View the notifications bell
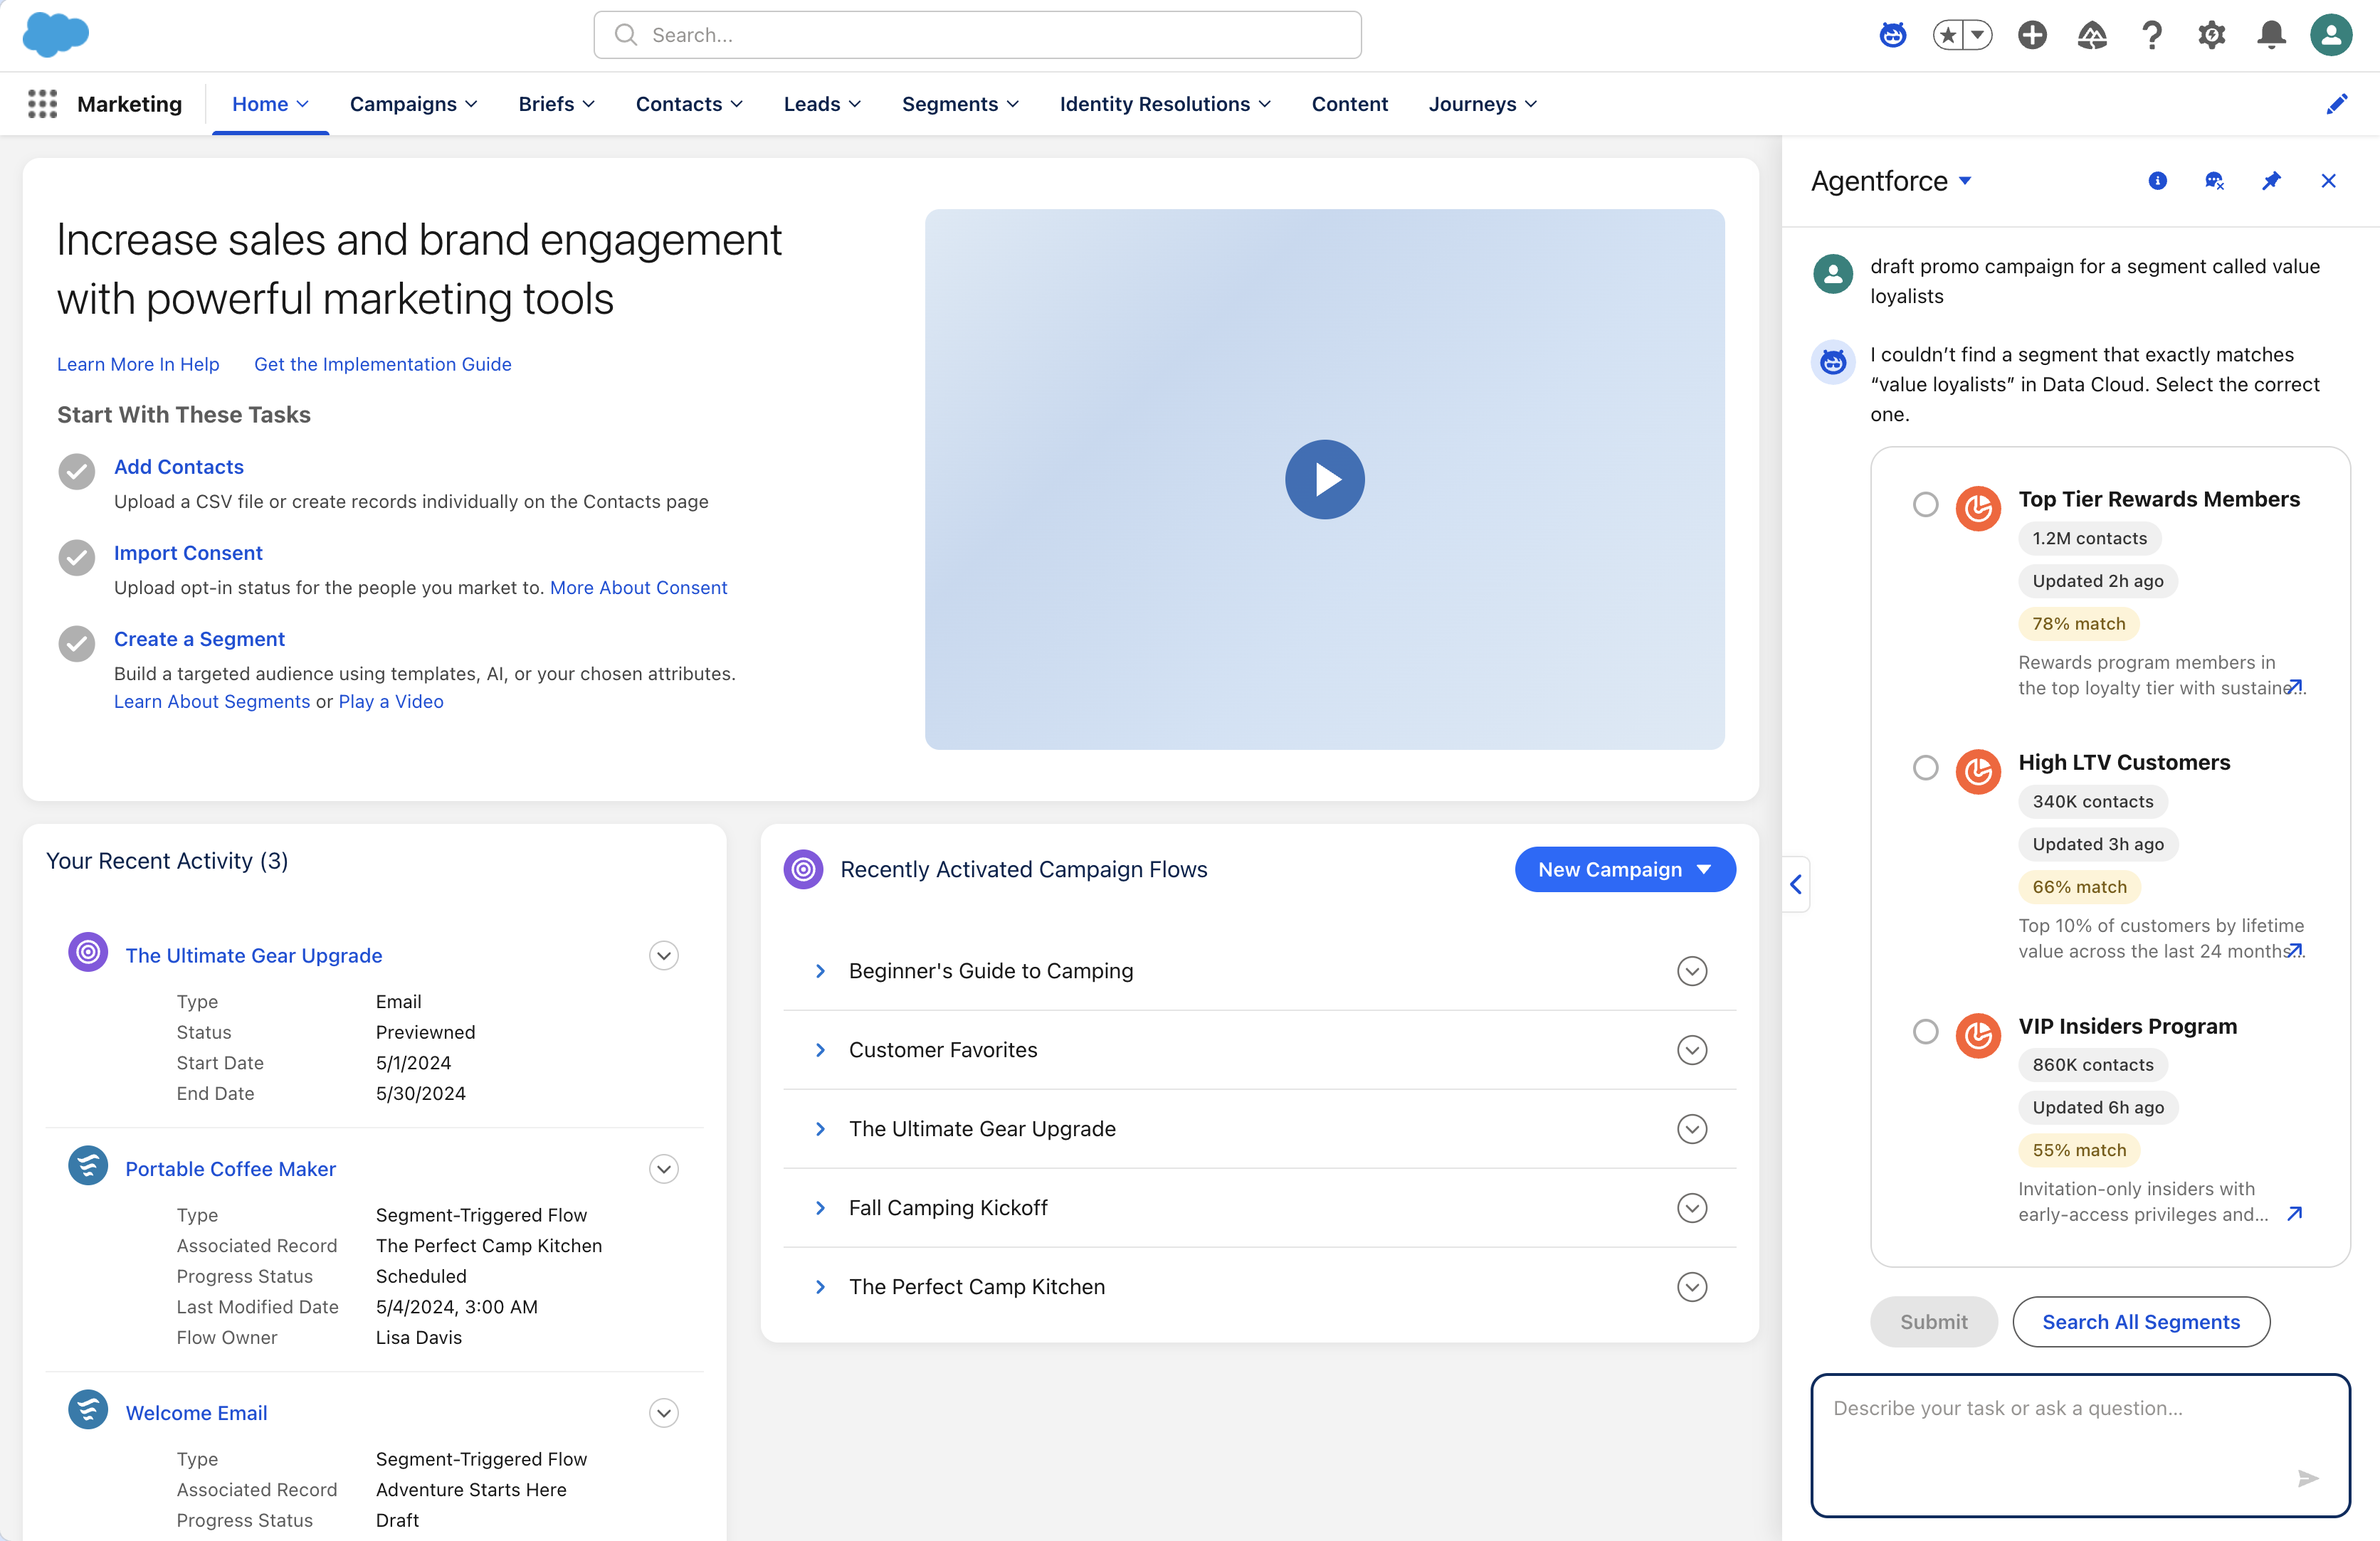 pos(2272,35)
